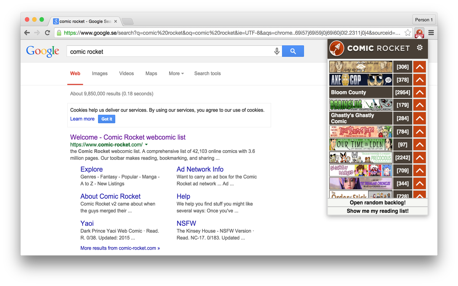The image size is (458, 286).
Task: Click up arrow for Our Time in Eden
Action: tap(419, 144)
